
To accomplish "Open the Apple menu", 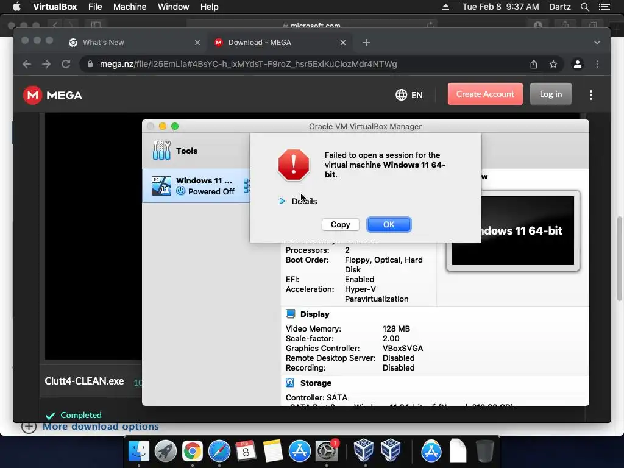I will coord(16,7).
